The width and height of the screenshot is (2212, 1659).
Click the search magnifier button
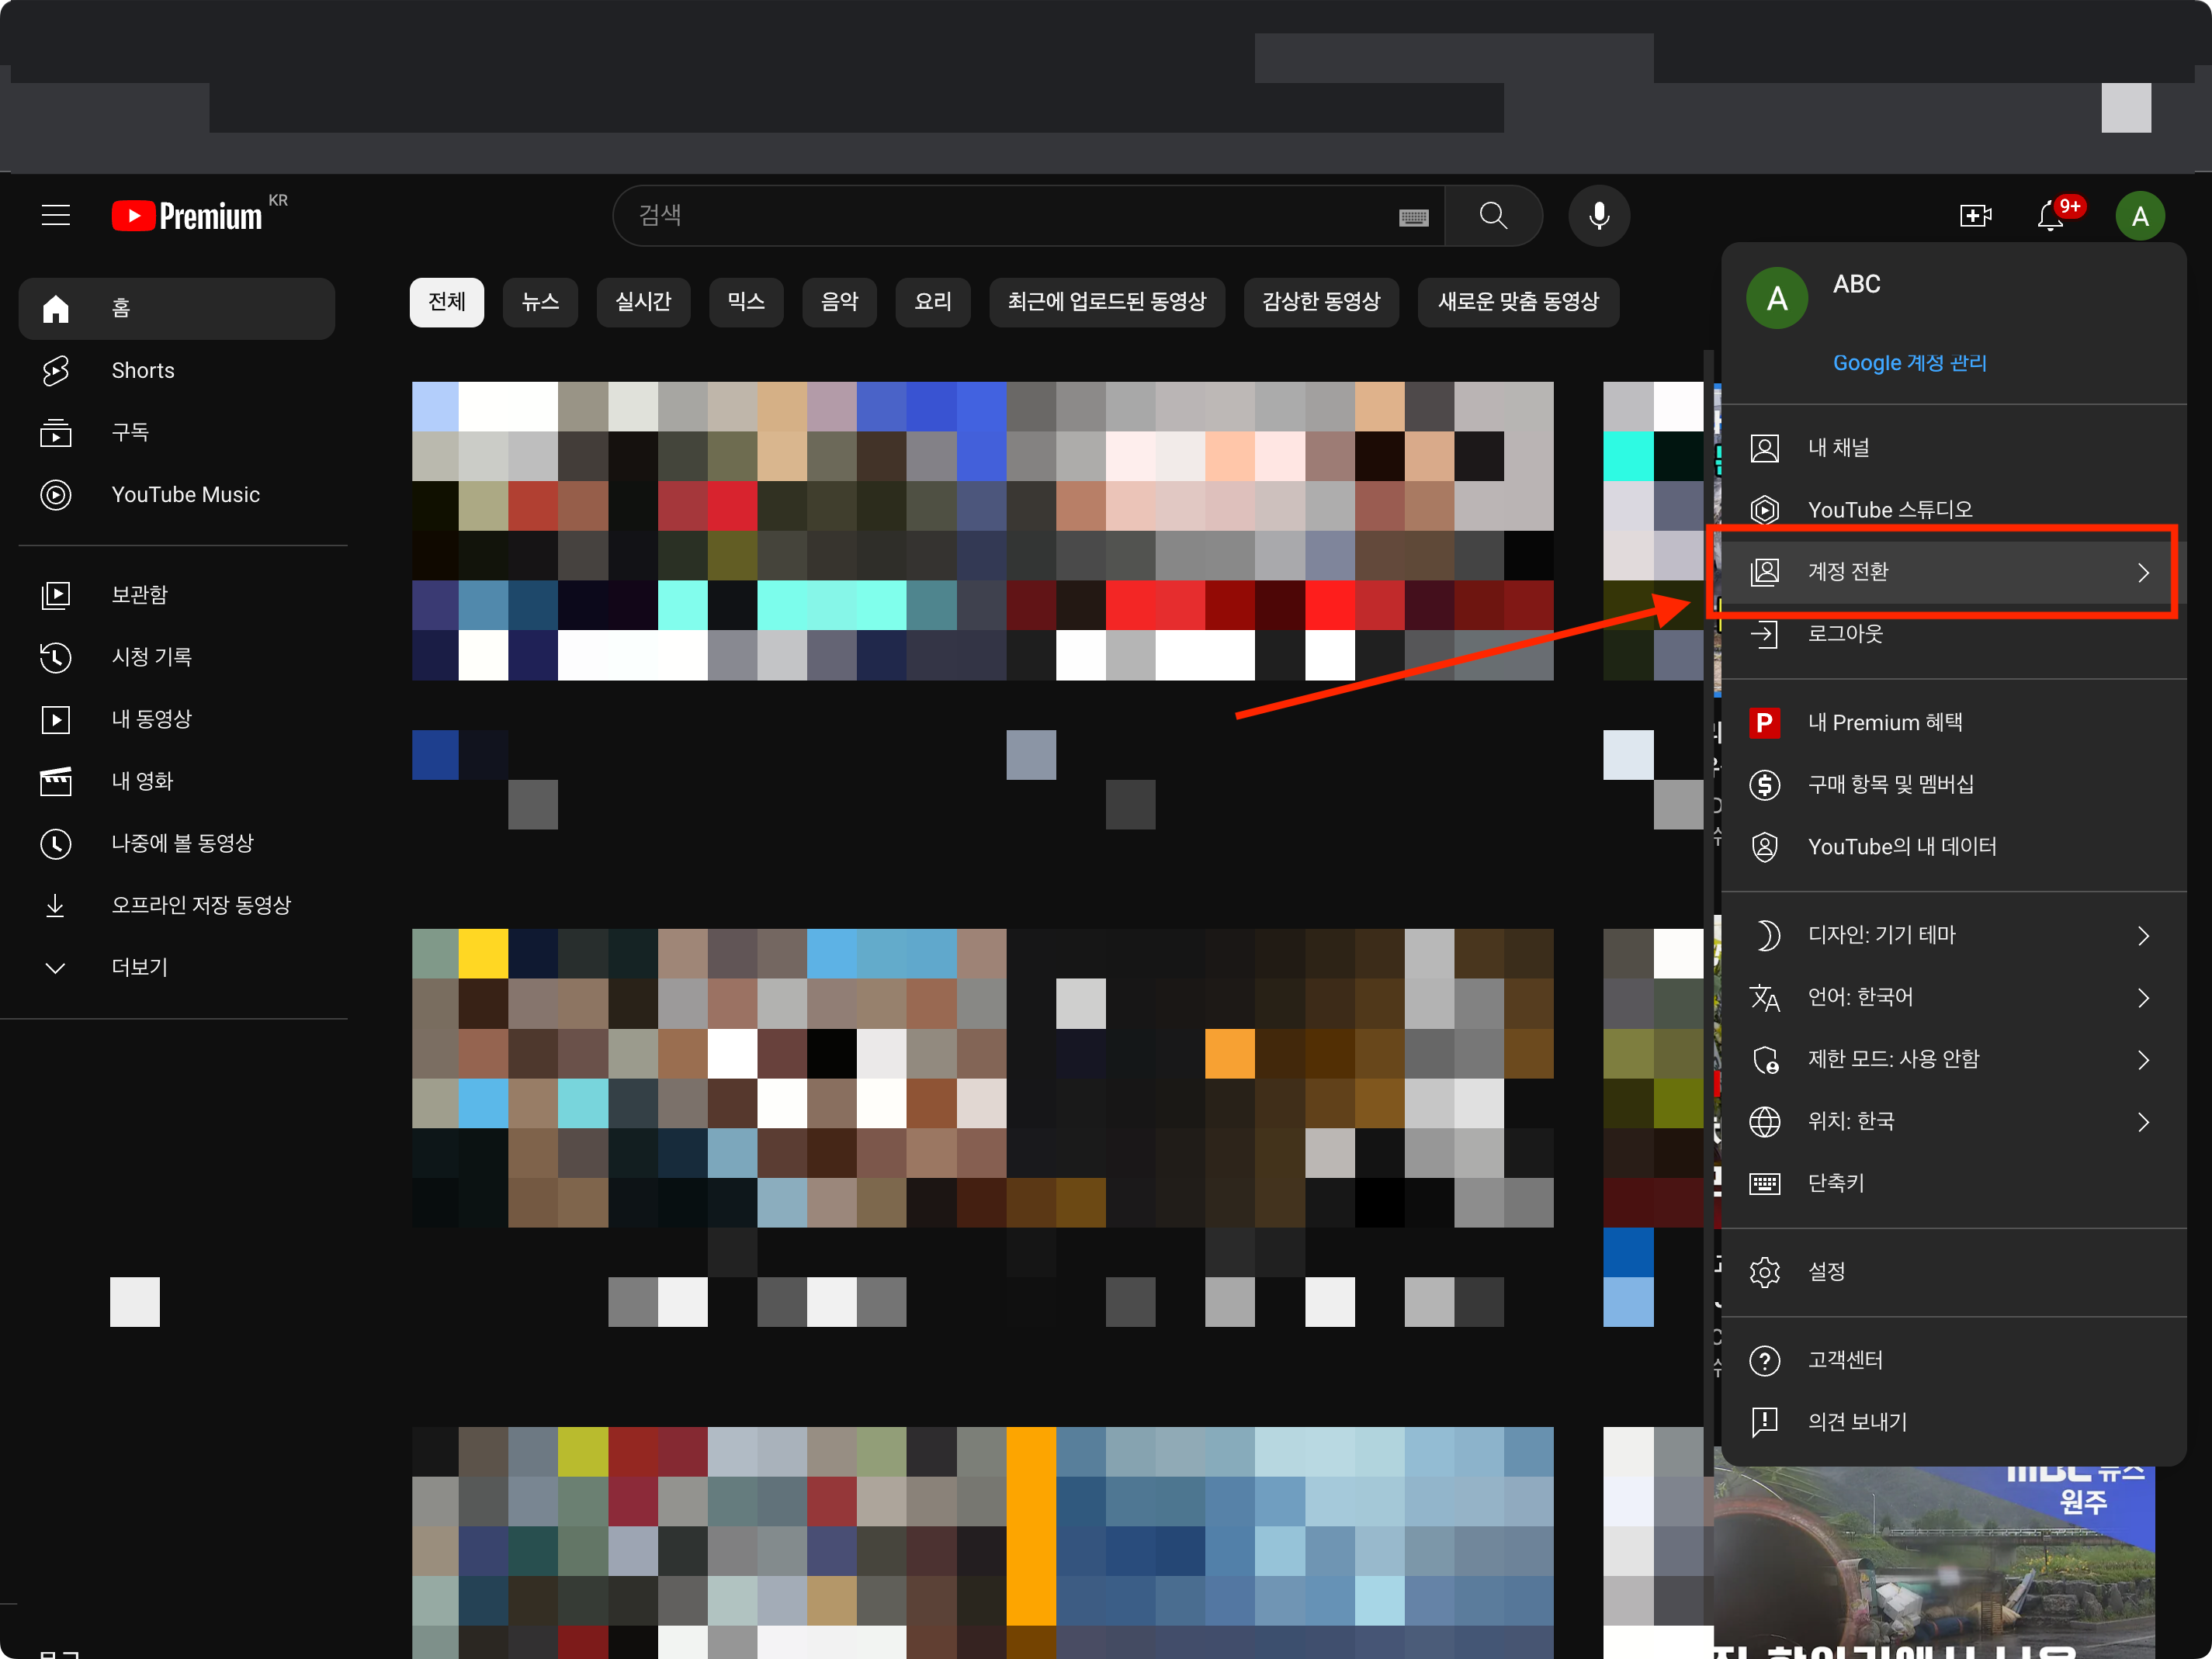pos(1493,216)
